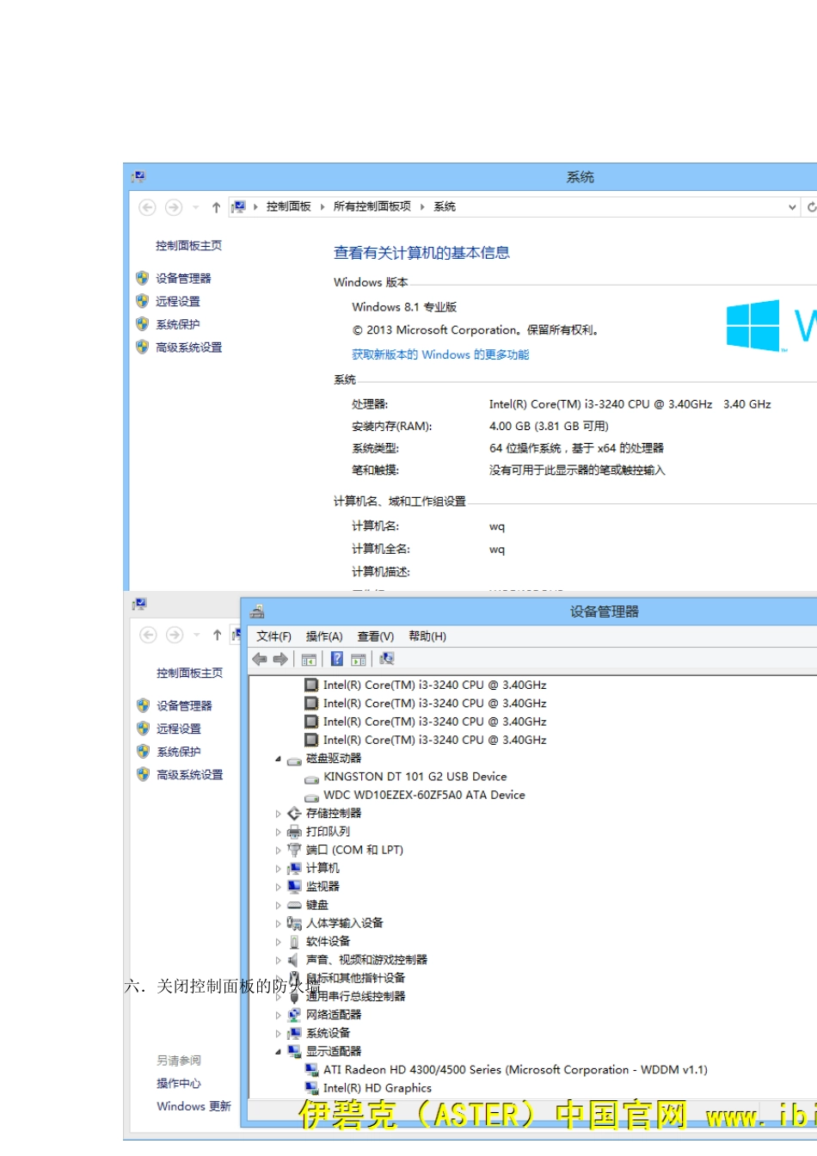
Task: Click the 系统 breadcrumb in the address bar
Action: (x=445, y=206)
